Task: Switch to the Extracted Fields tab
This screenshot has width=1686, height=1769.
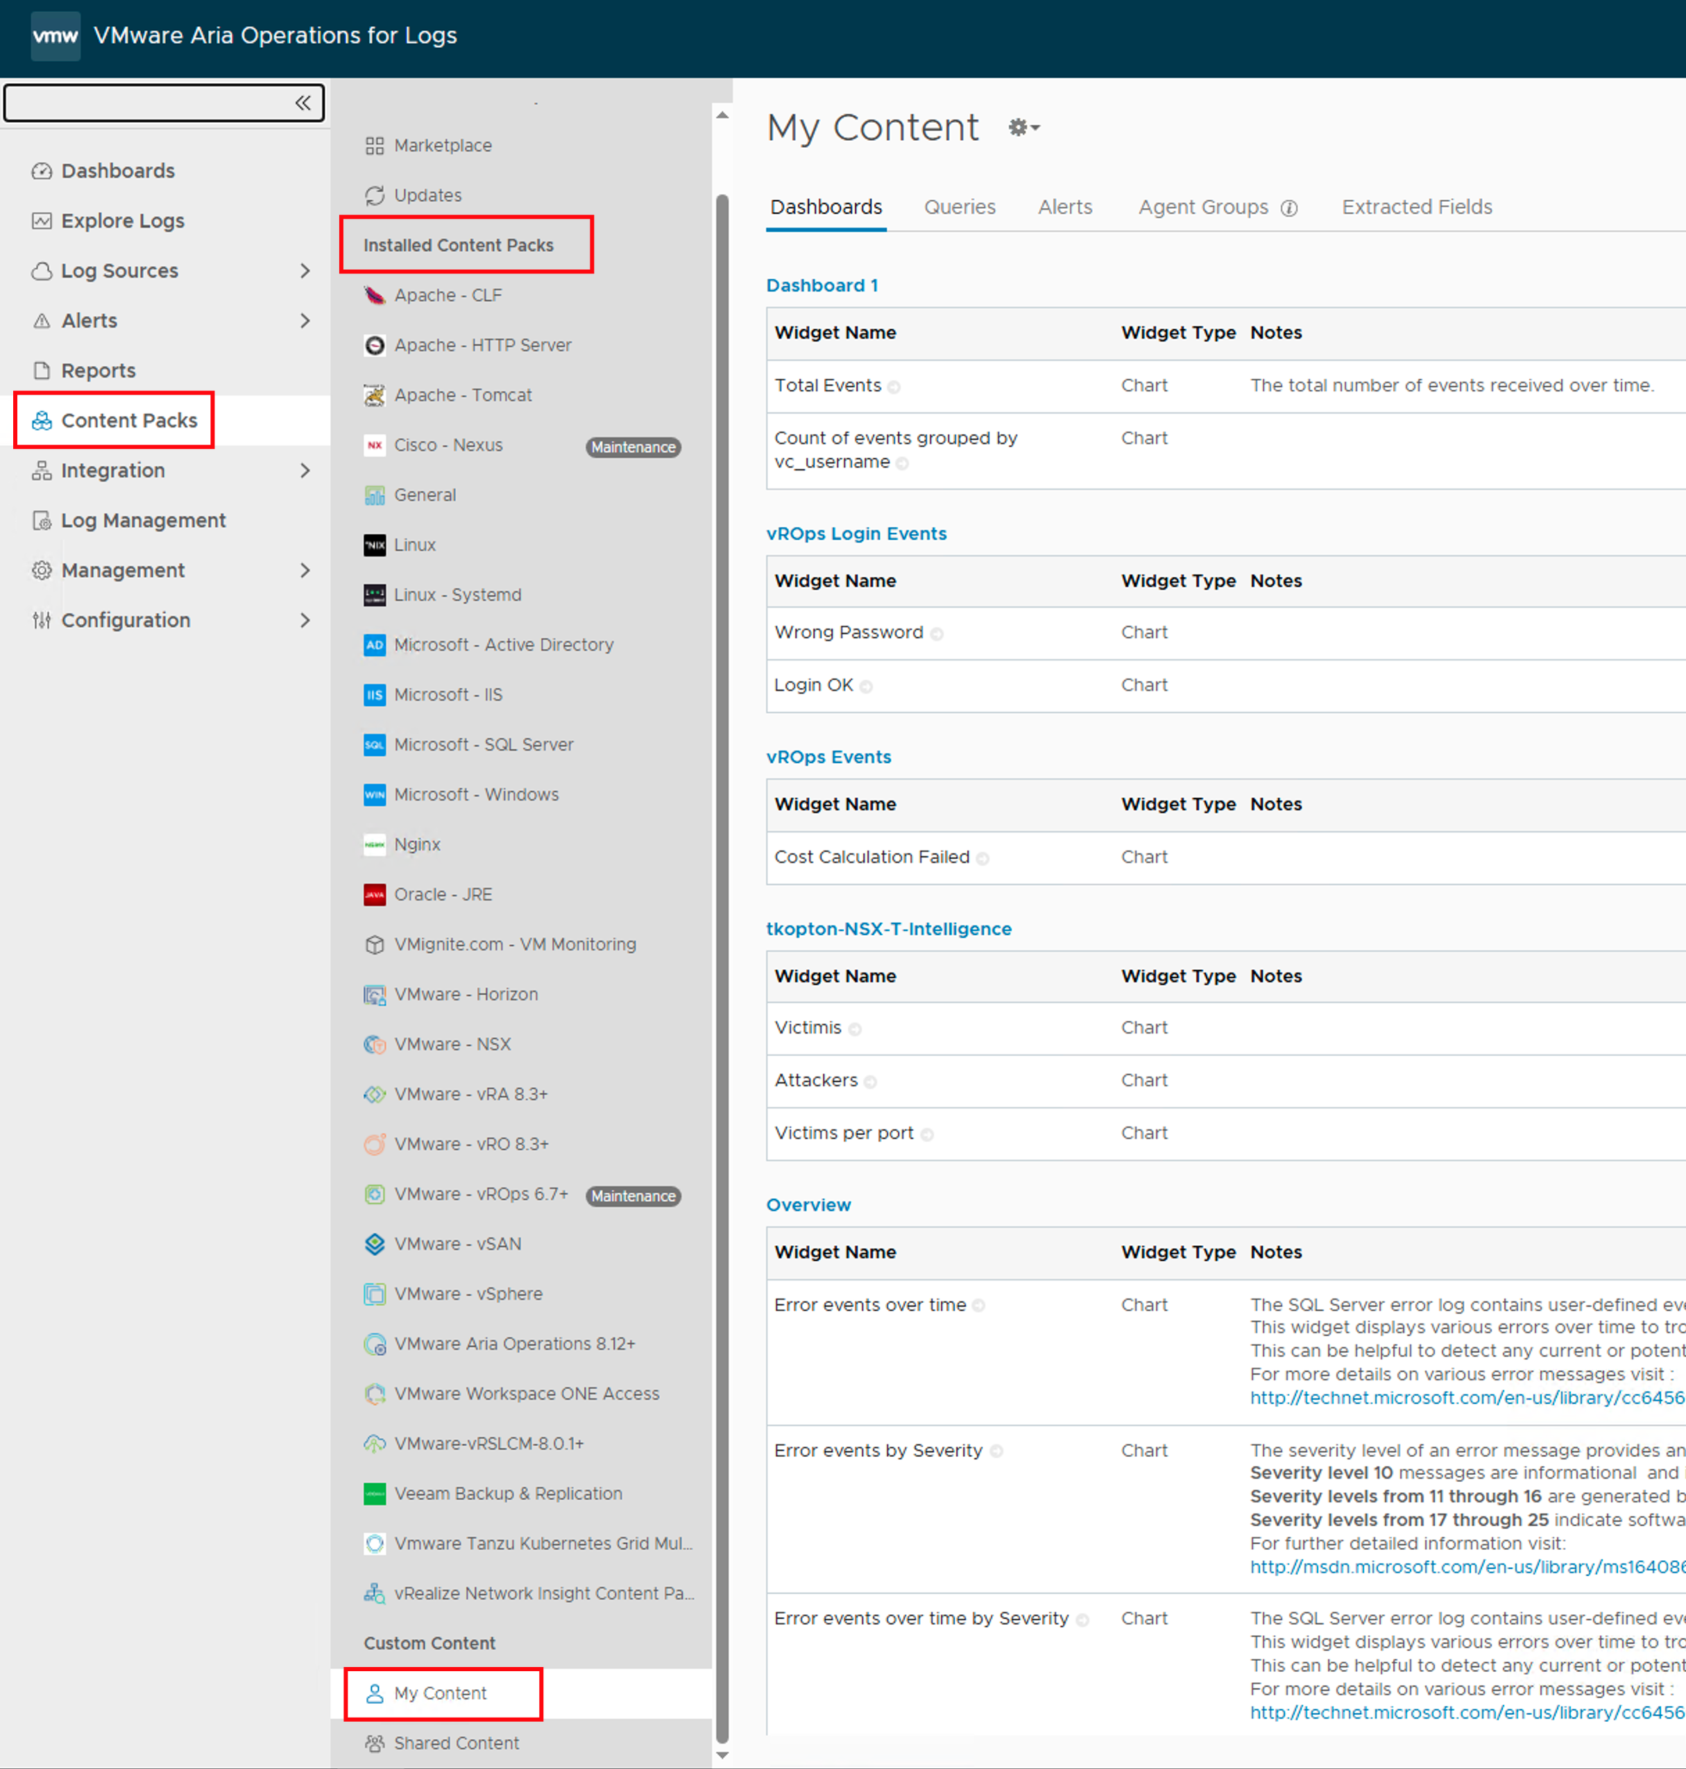Action: pyautogui.click(x=1416, y=207)
